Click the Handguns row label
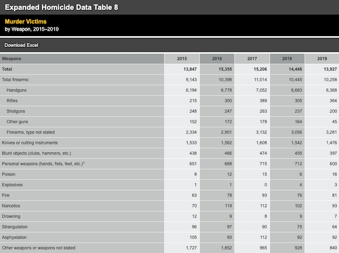Viewport: 339px width, 253px height. (x=18, y=90)
